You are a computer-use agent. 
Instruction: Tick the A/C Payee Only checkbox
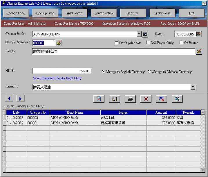click(148, 43)
